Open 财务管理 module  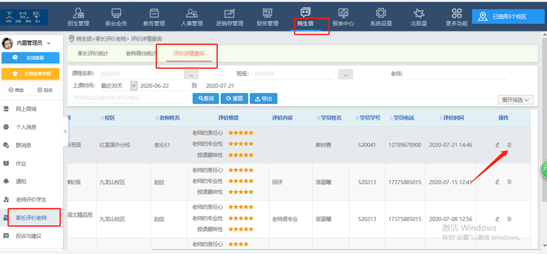[267, 18]
